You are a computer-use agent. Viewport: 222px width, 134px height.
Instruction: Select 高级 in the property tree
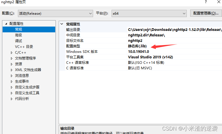tap(18, 35)
